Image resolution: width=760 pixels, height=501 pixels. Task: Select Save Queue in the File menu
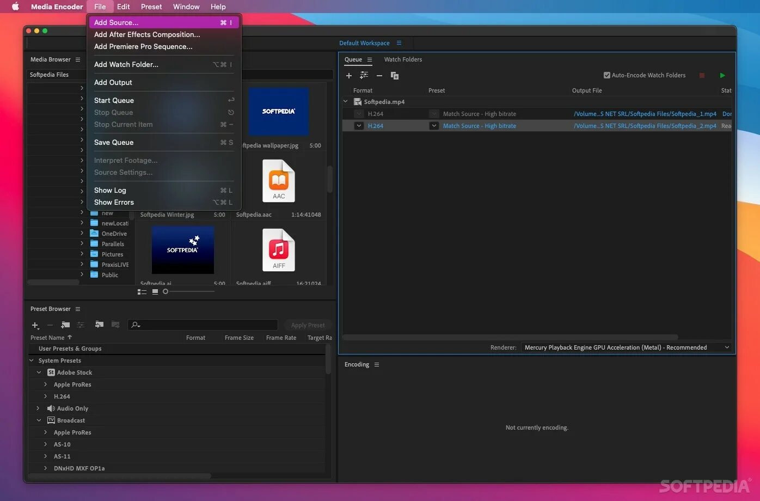tap(164, 142)
